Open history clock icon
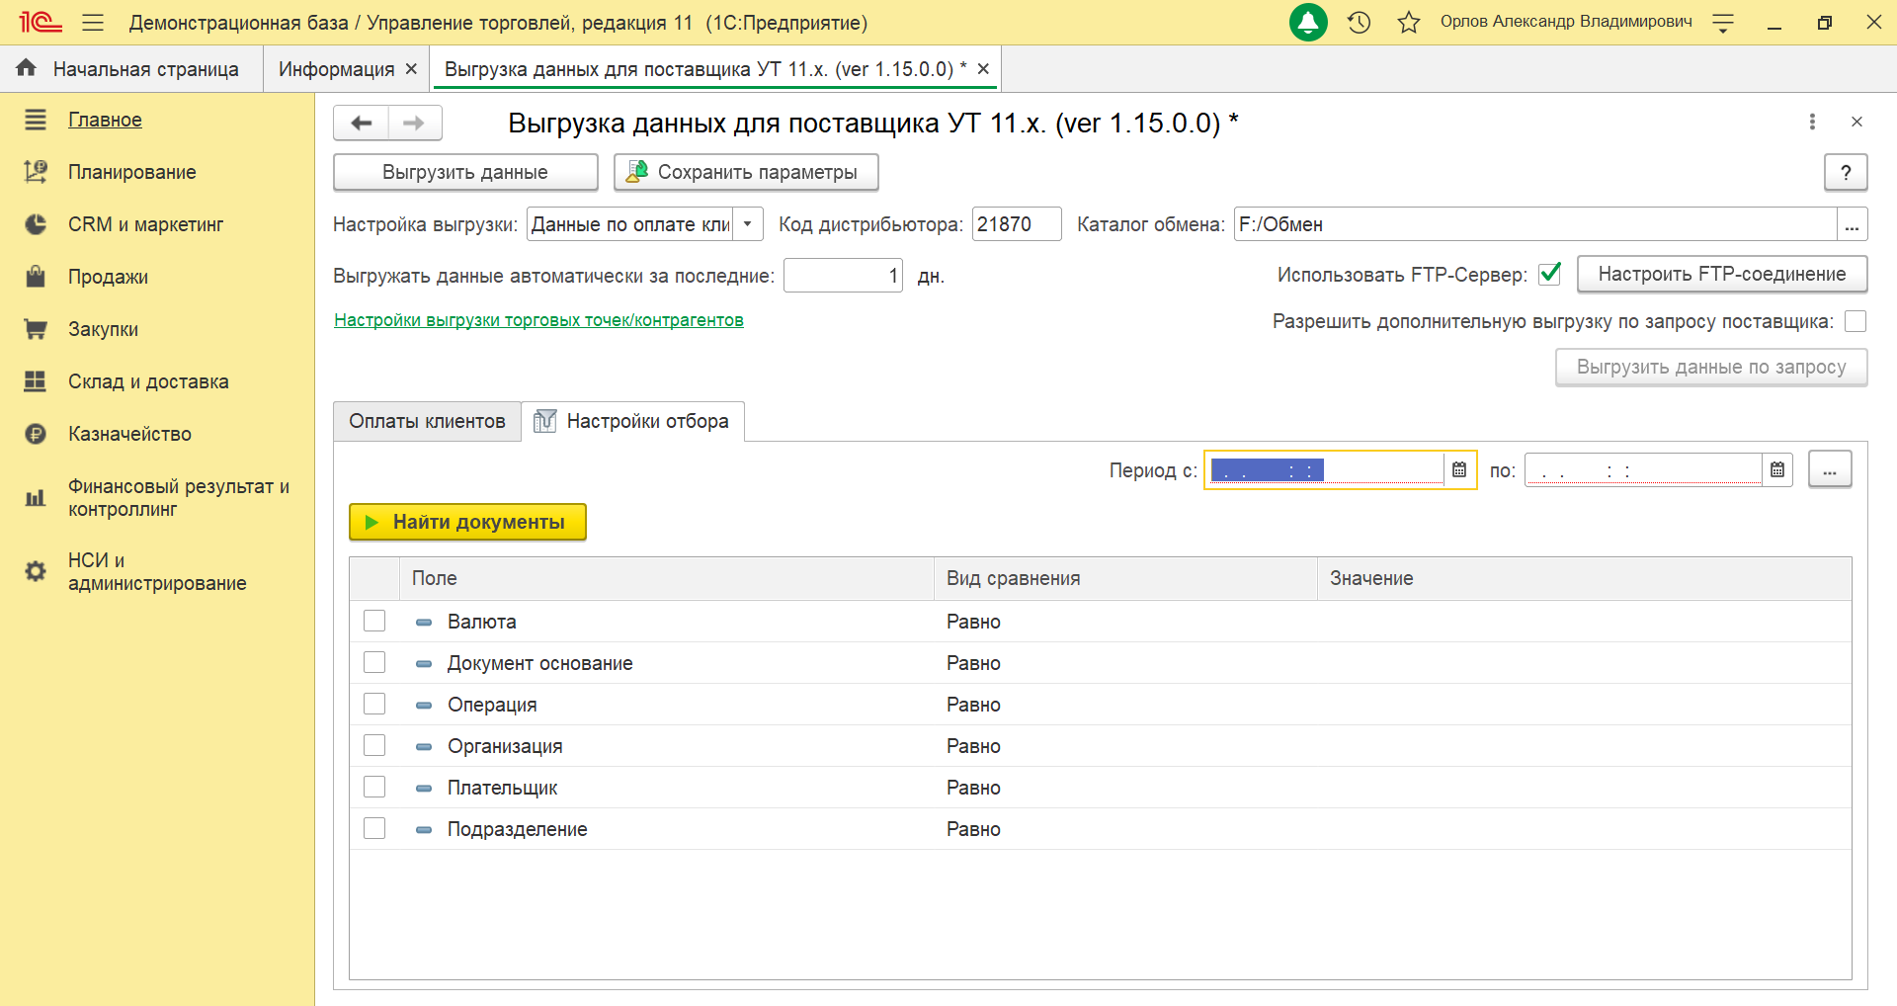Viewport: 1897px width, 1006px height. coord(1360,22)
